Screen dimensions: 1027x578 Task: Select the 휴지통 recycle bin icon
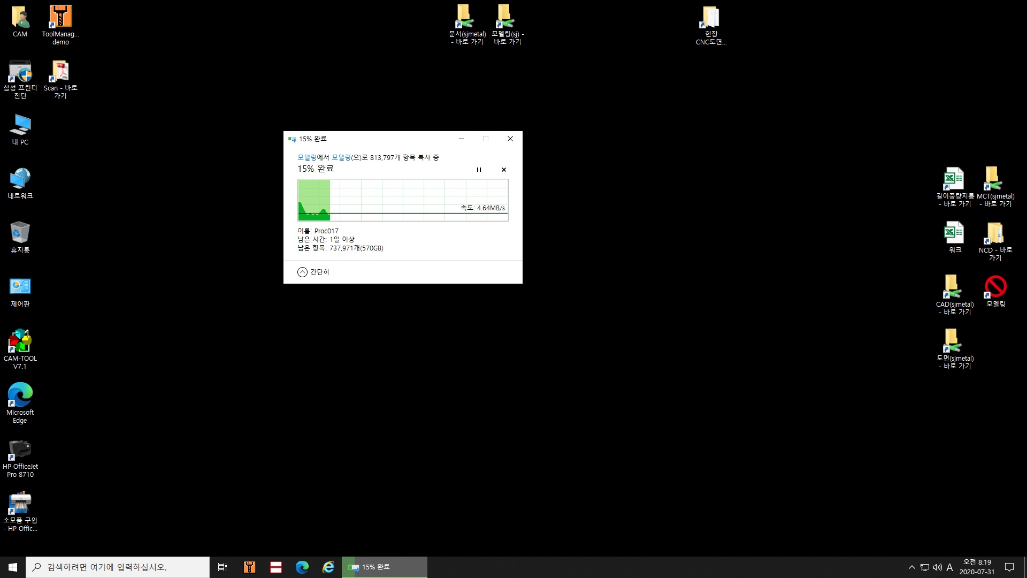pyautogui.click(x=20, y=238)
